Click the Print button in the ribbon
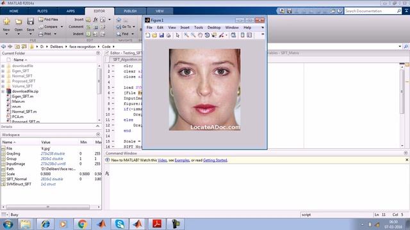The height and width of the screenshot is (230, 410). (45, 34)
